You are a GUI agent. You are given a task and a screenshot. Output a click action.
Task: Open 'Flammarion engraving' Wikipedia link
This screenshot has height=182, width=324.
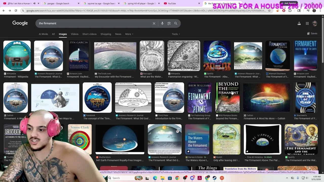(x=184, y=77)
